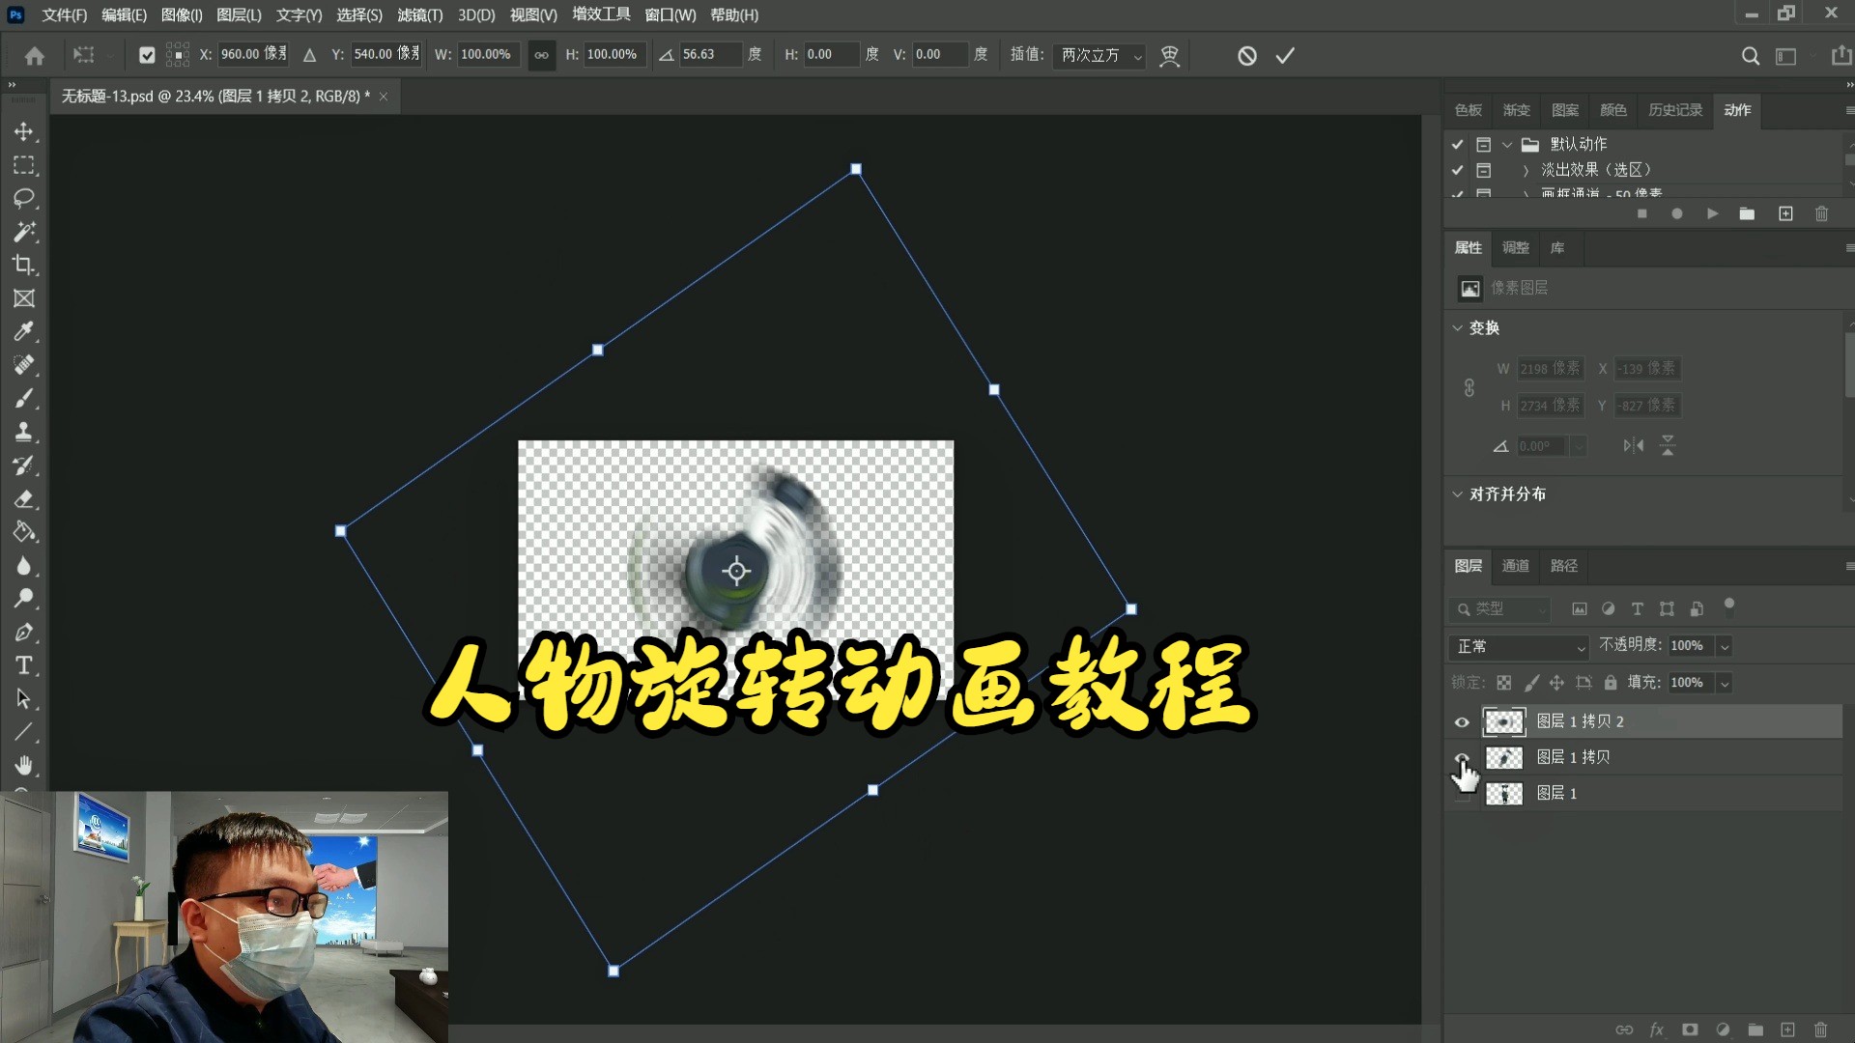1855x1043 pixels.
Task: Delete layer using trash icon in Layers panel
Action: [1821, 1029]
